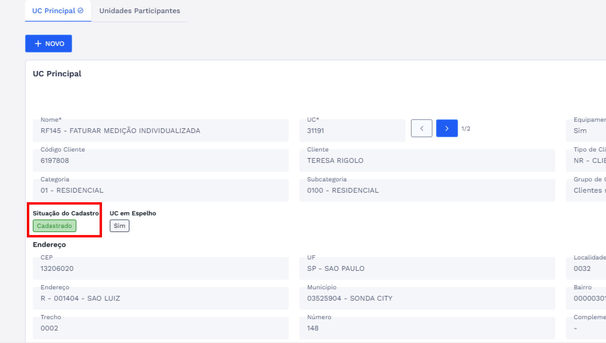Open the Subcategoria field 0100 - RESIDENCIAL
The image size is (606, 343).
coord(427,190)
